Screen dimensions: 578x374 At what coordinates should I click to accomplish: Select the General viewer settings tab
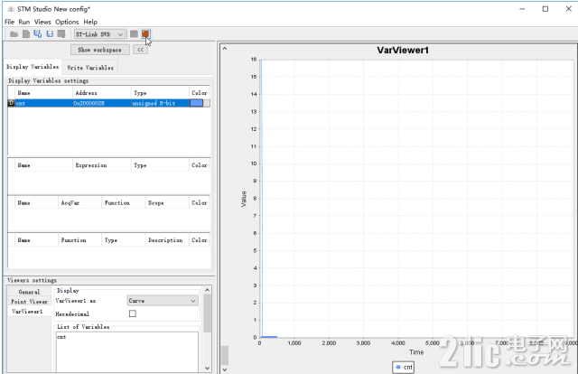click(29, 292)
